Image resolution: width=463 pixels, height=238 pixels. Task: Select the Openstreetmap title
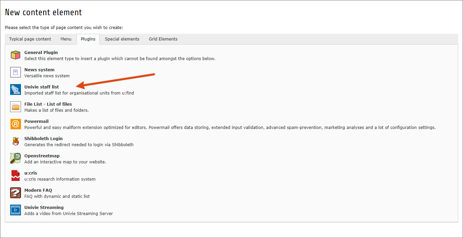(x=42, y=156)
